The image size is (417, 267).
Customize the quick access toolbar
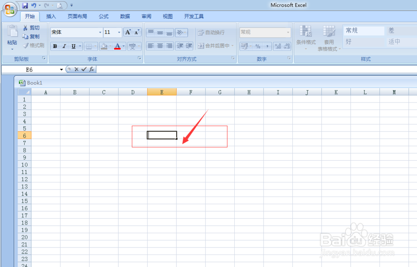tap(72, 5)
